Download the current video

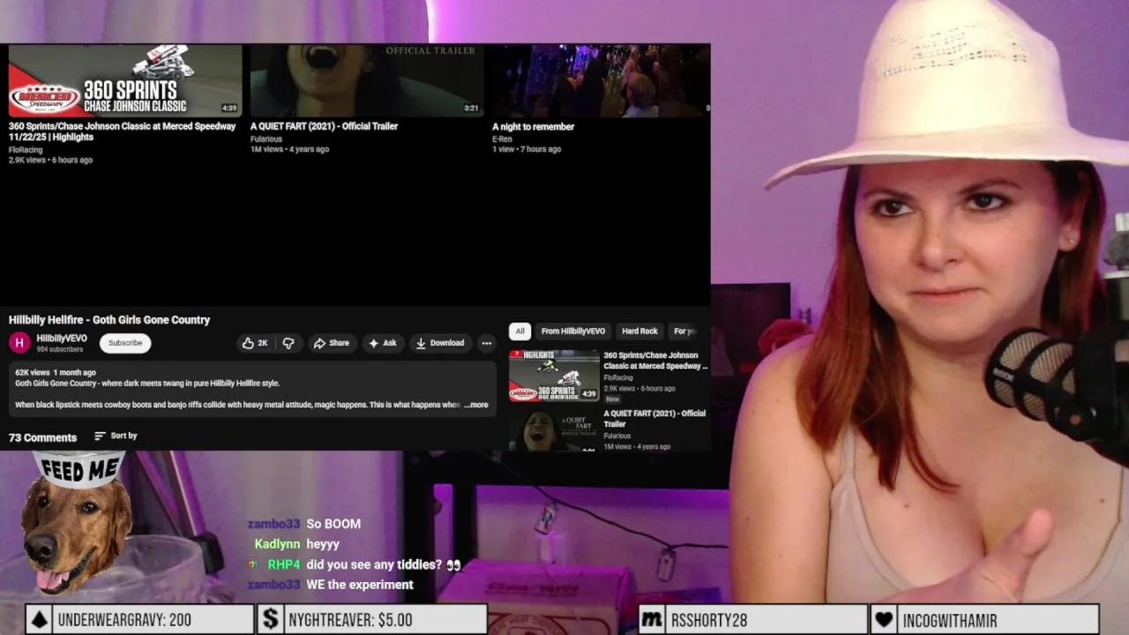440,343
